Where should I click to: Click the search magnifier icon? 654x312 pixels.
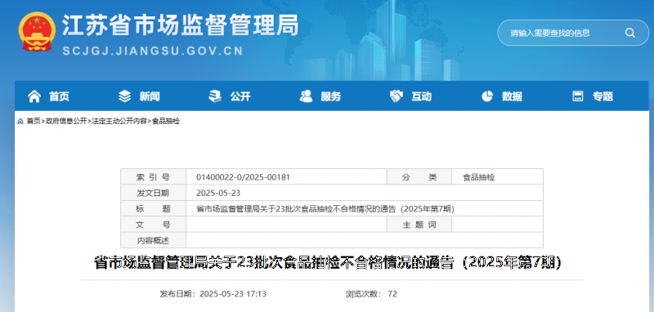(x=629, y=33)
